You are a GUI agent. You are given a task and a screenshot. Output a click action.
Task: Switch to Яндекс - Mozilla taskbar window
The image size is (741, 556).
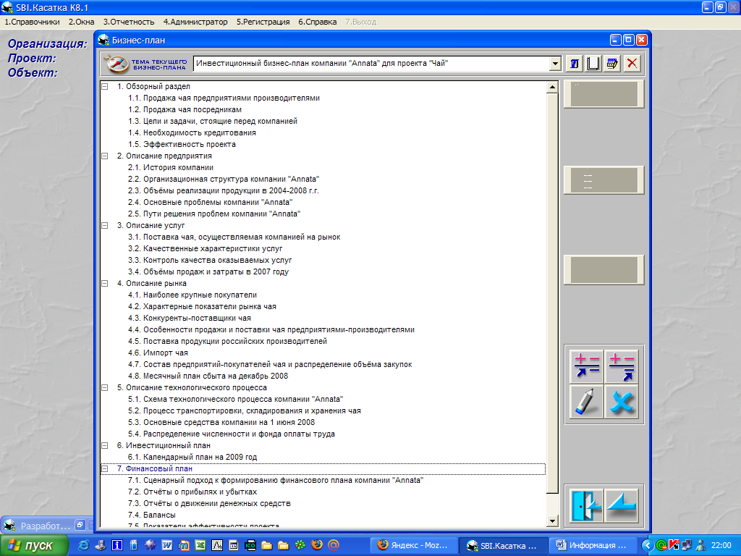click(412, 545)
